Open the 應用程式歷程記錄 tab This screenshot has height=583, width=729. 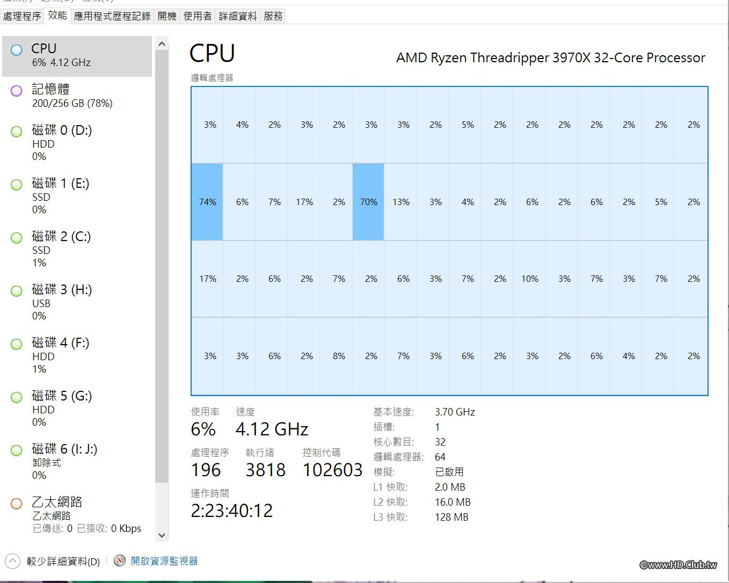[x=112, y=16]
